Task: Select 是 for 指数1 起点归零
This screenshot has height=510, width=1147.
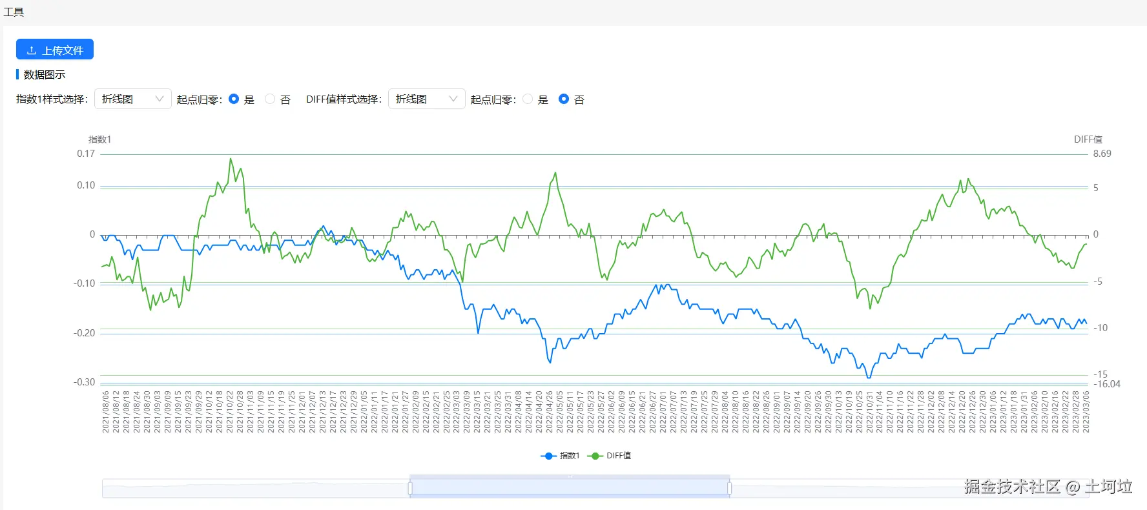Action: point(234,99)
